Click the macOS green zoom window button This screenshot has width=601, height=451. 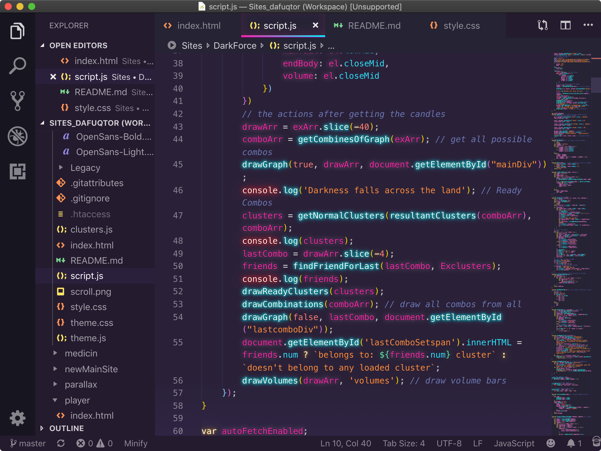click(x=31, y=6)
